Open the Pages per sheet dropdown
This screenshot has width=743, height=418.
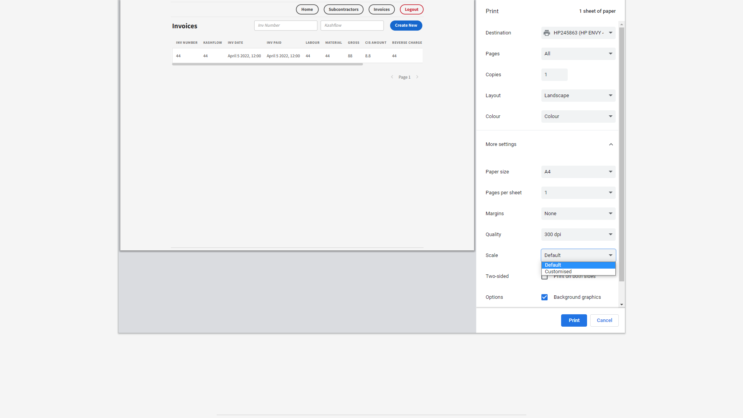coord(578,192)
